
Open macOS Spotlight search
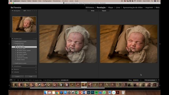152,1
